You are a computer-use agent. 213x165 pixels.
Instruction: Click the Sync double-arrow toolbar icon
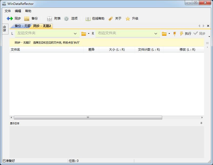click(10, 19)
